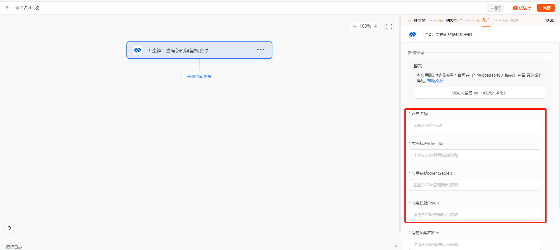
Task: Expand the 运行日志 panel chevron
Action: [x=395, y=246]
